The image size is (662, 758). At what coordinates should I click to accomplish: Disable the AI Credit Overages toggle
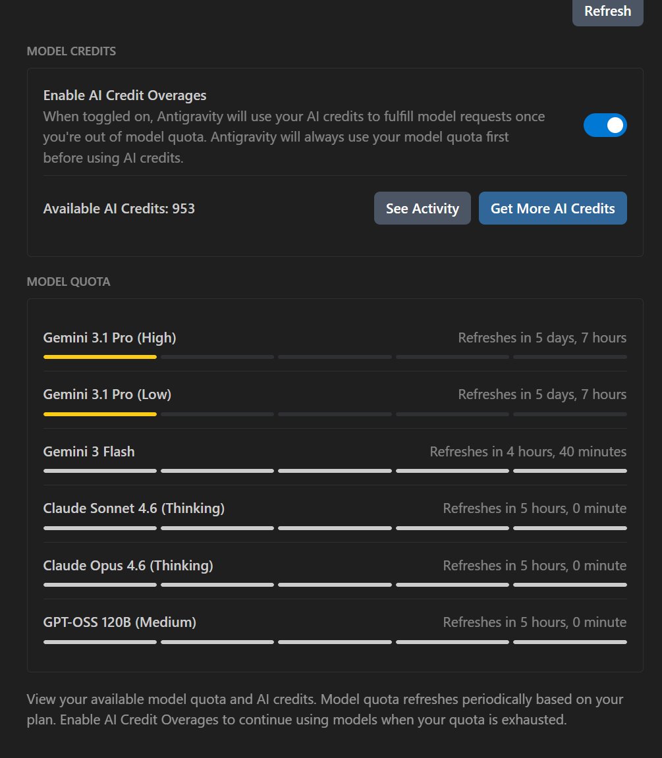(605, 125)
